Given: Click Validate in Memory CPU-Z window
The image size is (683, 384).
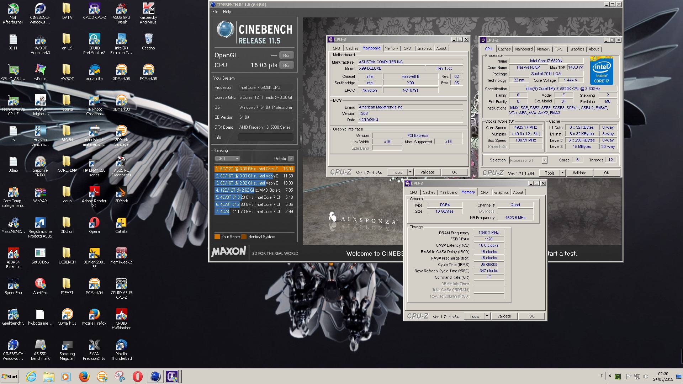Looking at the screenshot, I should coord(504,316).
